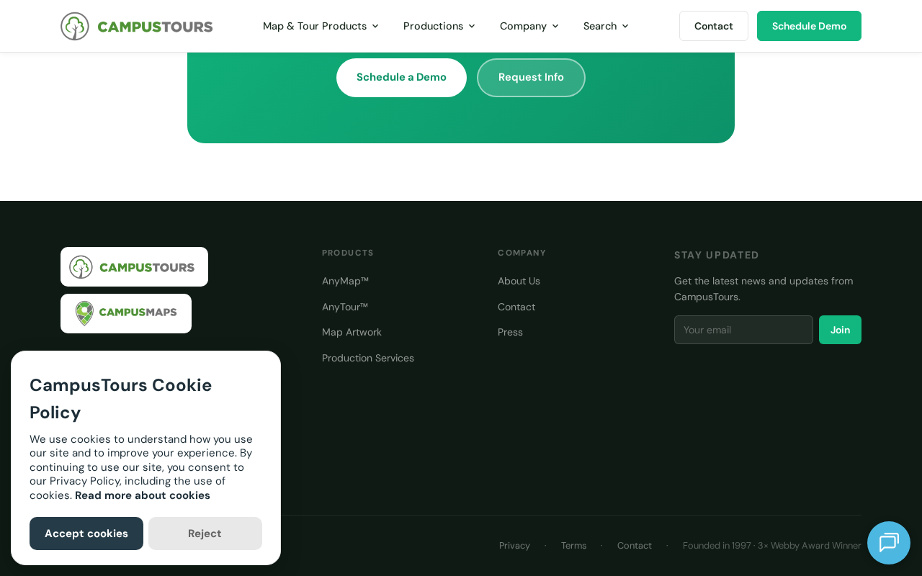Click the 'PRODUCTS' footer column heading
Screen dimensions: 922x576
[x=348, y=253]
